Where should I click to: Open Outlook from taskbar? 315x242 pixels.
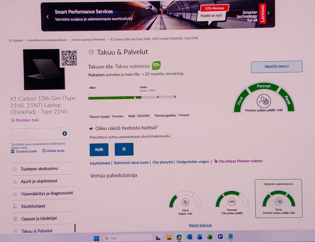click(189, 237)
